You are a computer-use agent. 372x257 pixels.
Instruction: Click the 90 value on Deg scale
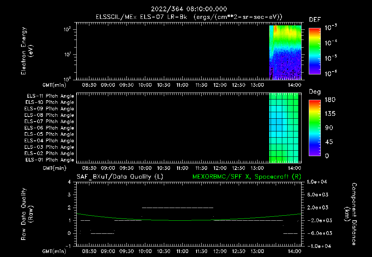click(329, 128)
